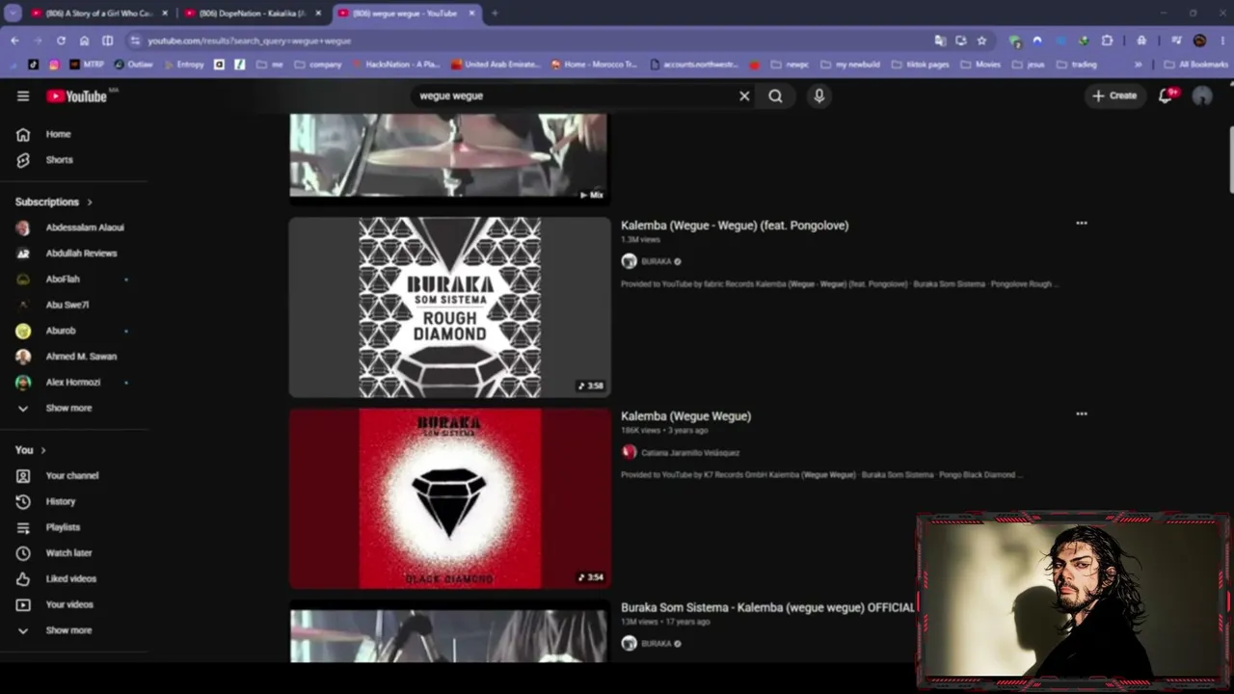Visit the BURAKA channel under the Pongolove video

[x=657, y=262]
